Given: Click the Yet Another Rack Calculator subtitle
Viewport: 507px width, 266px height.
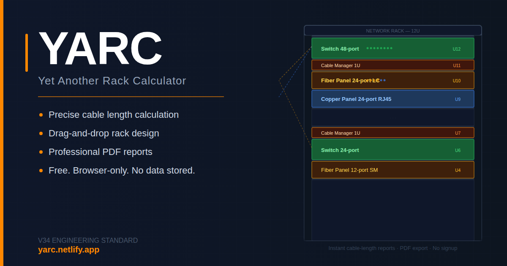Looking at the screenshot, I should coord(112,81).
